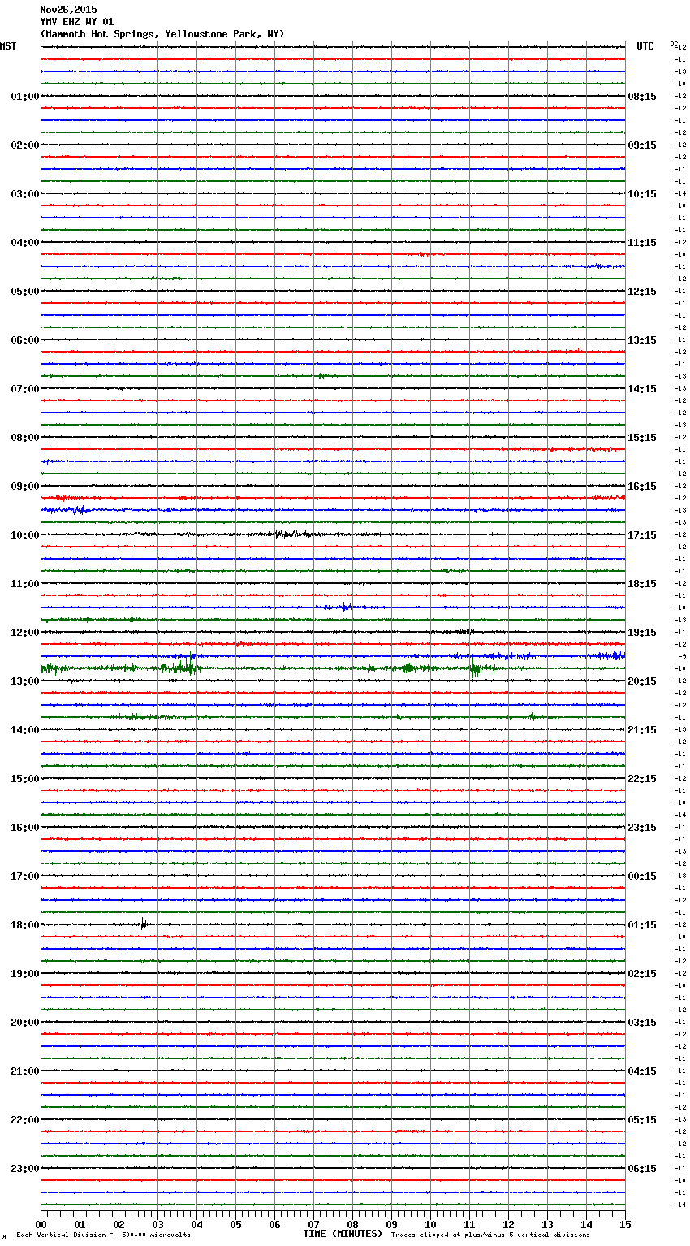690x1246 pixels.
Task: Click the 22:15 UTC time label
Action: click(x=642, y=779)
